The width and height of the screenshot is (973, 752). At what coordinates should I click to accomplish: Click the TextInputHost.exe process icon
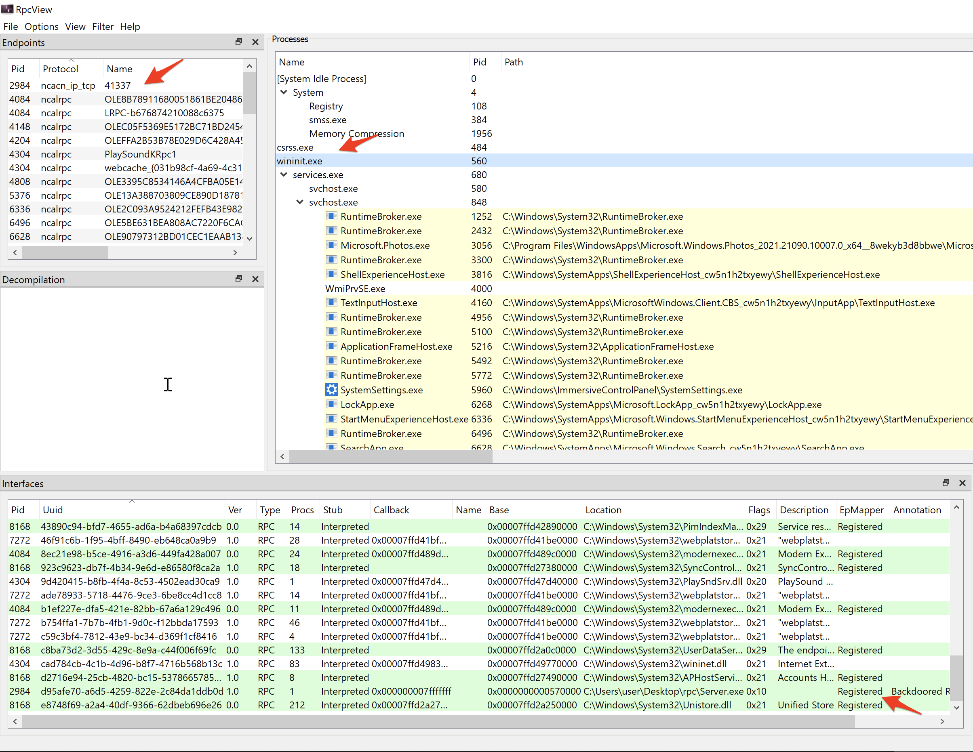click(x=331, y=303)
